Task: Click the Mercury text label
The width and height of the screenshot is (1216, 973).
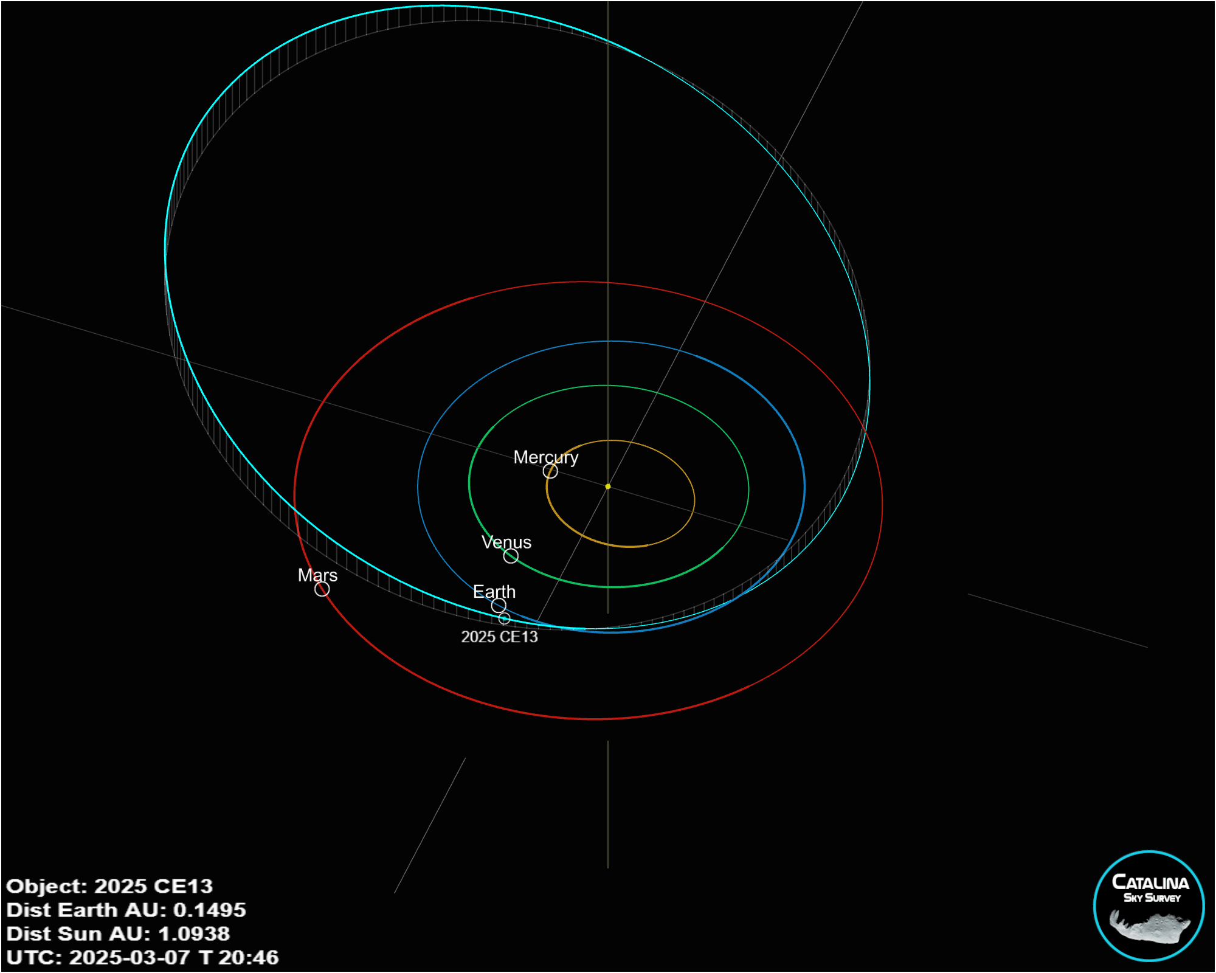Action: (x=545, y=457)
